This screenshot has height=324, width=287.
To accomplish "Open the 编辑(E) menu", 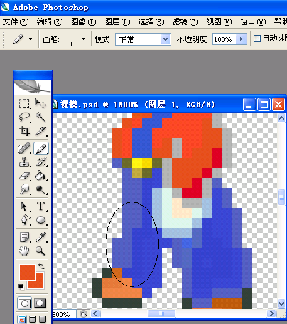I will (x=50, y=22).
